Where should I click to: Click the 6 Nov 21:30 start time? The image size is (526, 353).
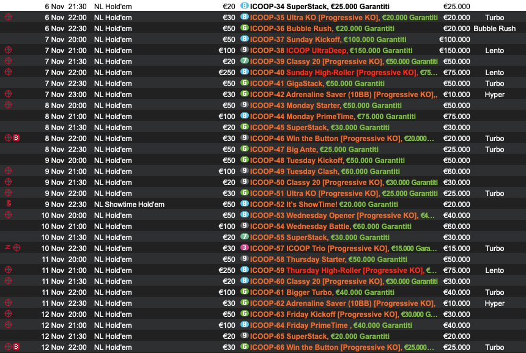point(66,7)
